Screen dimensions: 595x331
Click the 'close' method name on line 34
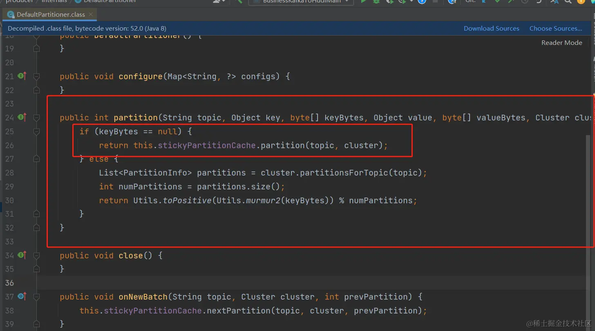click(x=131, y=255)
